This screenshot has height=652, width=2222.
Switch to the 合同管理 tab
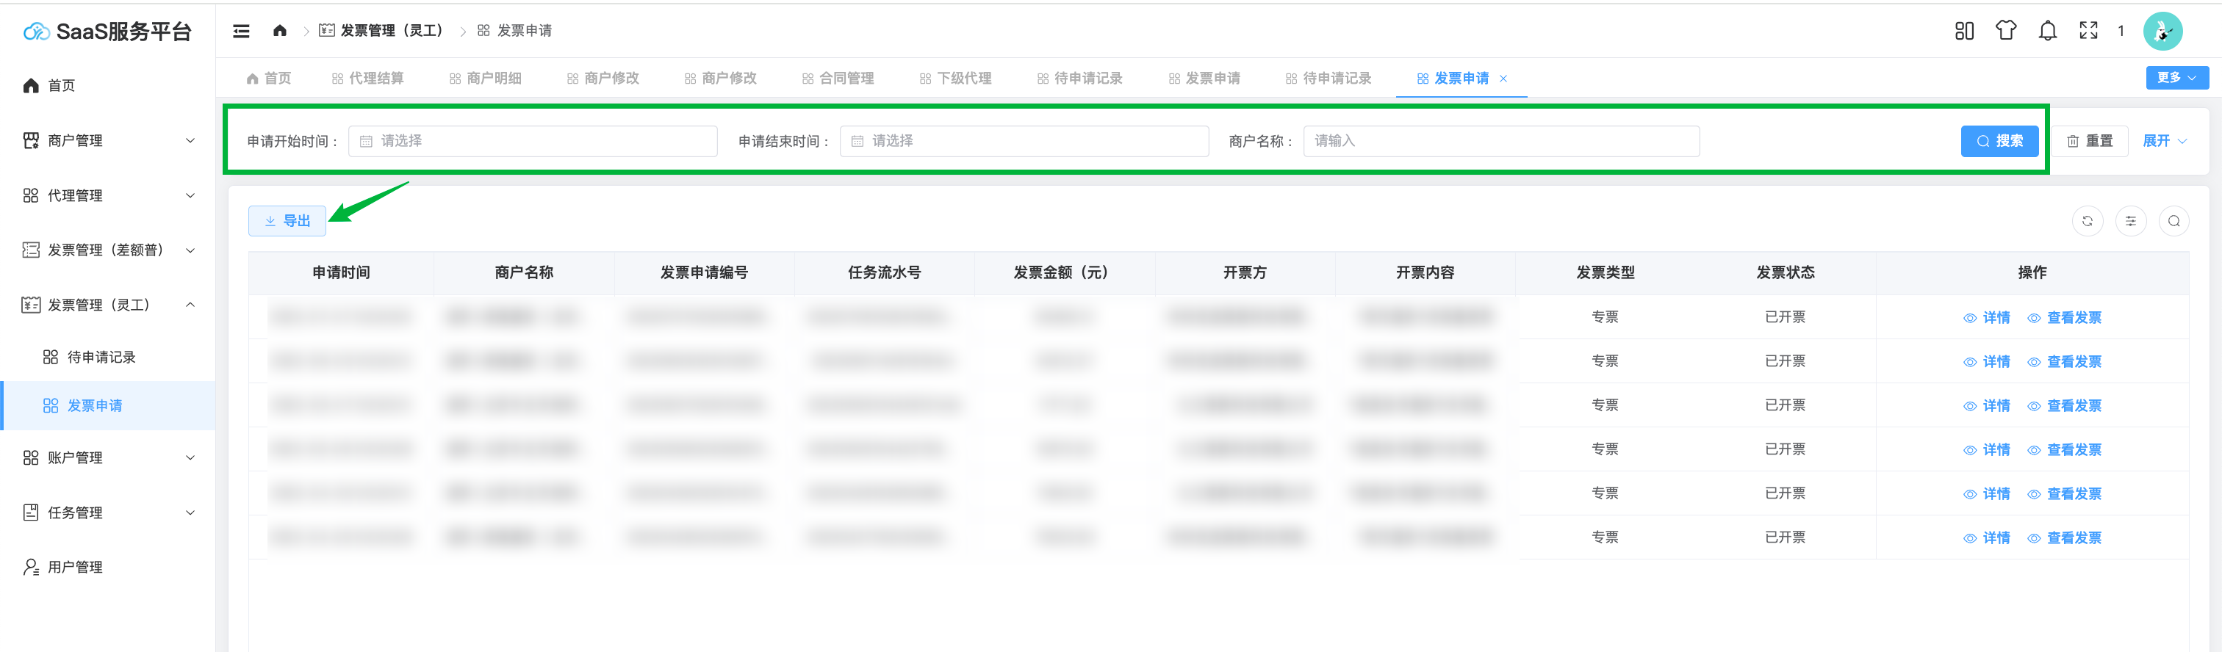(838, 79)
